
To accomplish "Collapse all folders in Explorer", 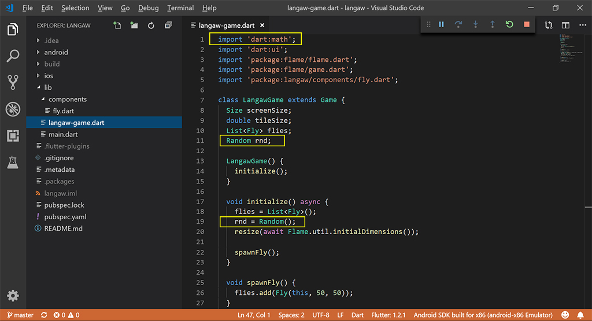I will click(168, 25).
